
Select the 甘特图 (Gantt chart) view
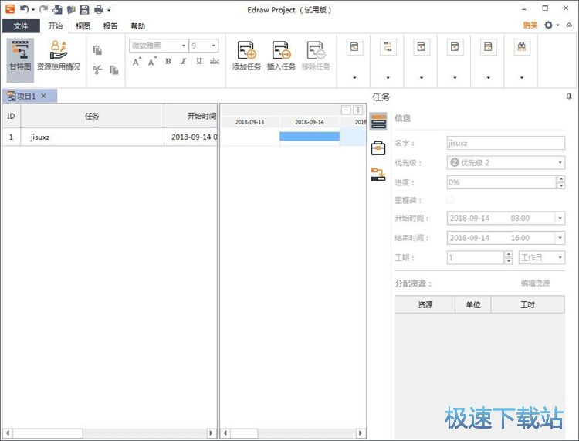click(x=20, y=56)
